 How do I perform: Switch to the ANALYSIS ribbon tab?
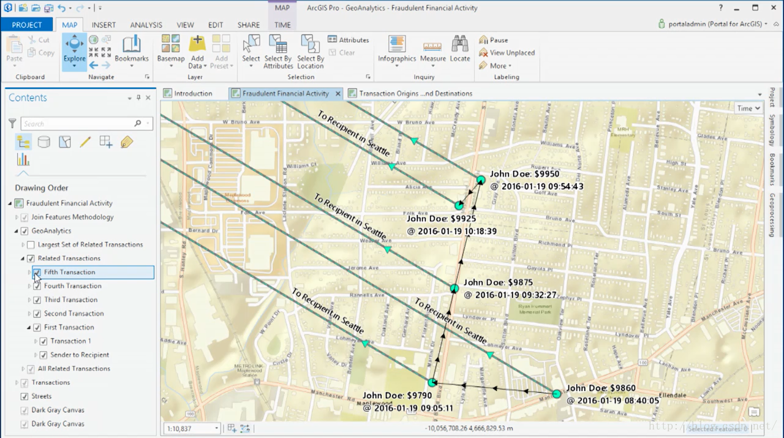click(x=146, y=25)
